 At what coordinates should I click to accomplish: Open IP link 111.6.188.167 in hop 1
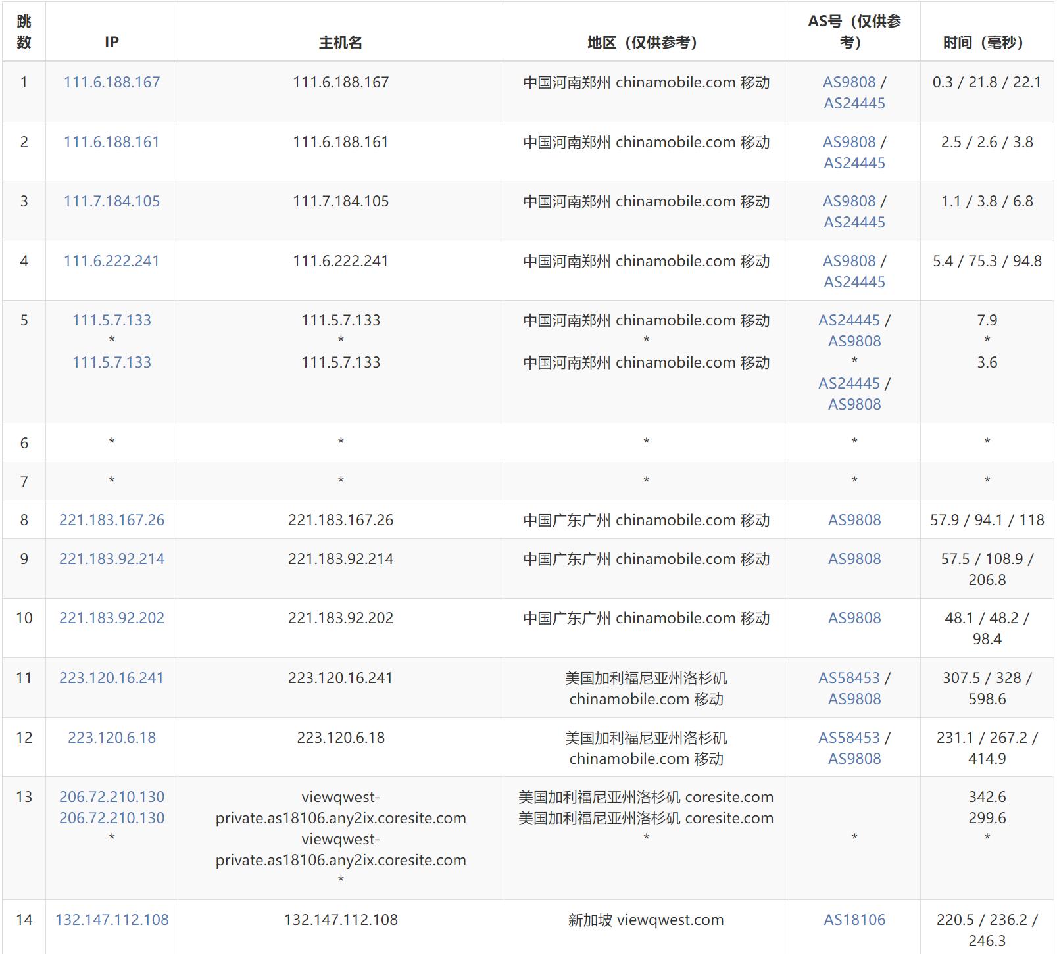point(112,82)
